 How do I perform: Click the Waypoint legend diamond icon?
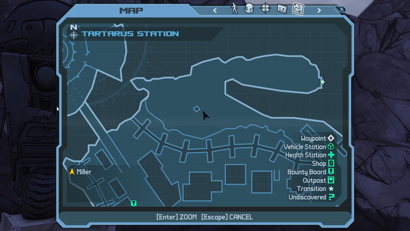click(x=331, y=138)
